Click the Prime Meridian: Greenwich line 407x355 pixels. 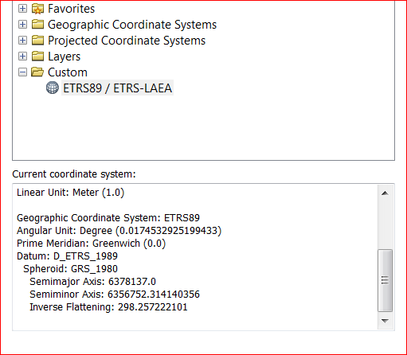(x=91, y=244)
